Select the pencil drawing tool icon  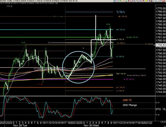(123, 1)
